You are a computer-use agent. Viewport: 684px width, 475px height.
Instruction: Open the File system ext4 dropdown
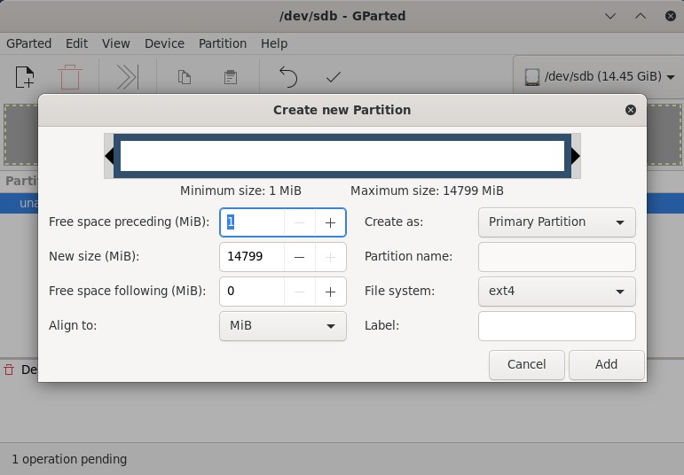tap(556, 292)
